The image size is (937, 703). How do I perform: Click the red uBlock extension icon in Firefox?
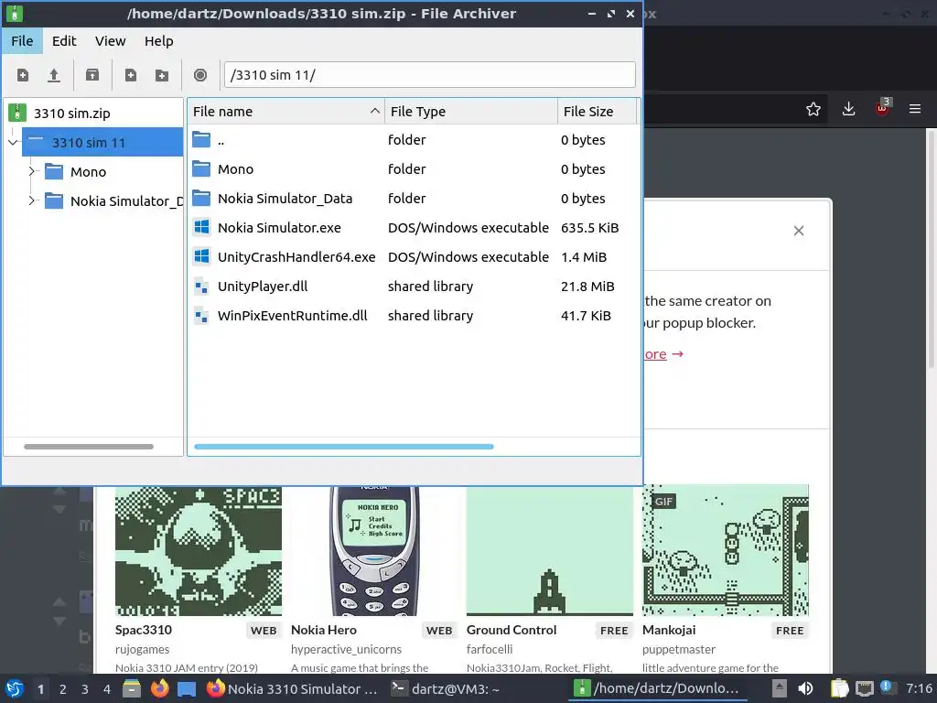point(882,108)
